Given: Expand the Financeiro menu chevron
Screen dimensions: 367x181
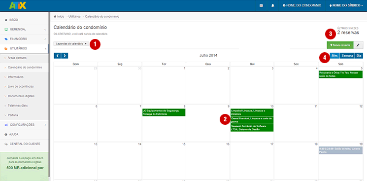Looking at the screenshot, I should [45, 39].
